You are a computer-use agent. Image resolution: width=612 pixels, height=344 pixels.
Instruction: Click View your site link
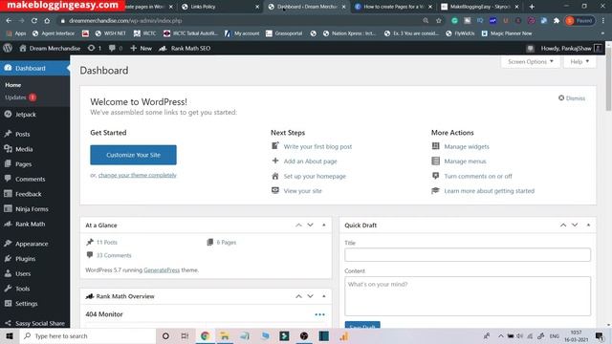302,191
